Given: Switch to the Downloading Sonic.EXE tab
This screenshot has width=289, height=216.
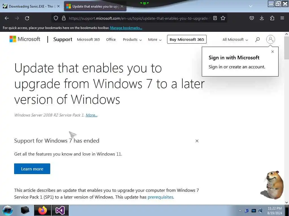Looking at the screenshot, I should (x=32, y=6).
